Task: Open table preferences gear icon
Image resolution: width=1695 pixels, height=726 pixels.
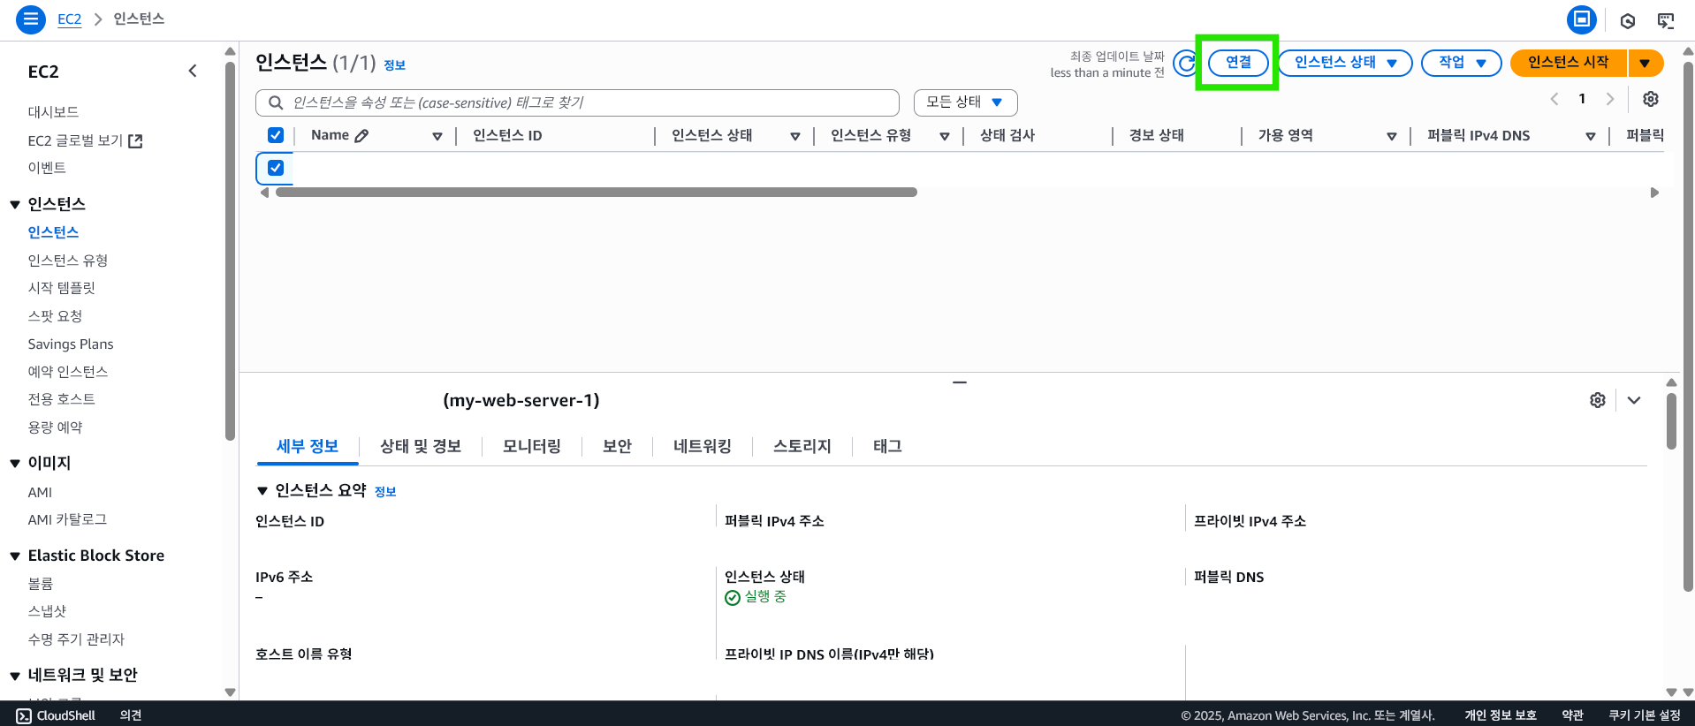Action: point(1651,99)
